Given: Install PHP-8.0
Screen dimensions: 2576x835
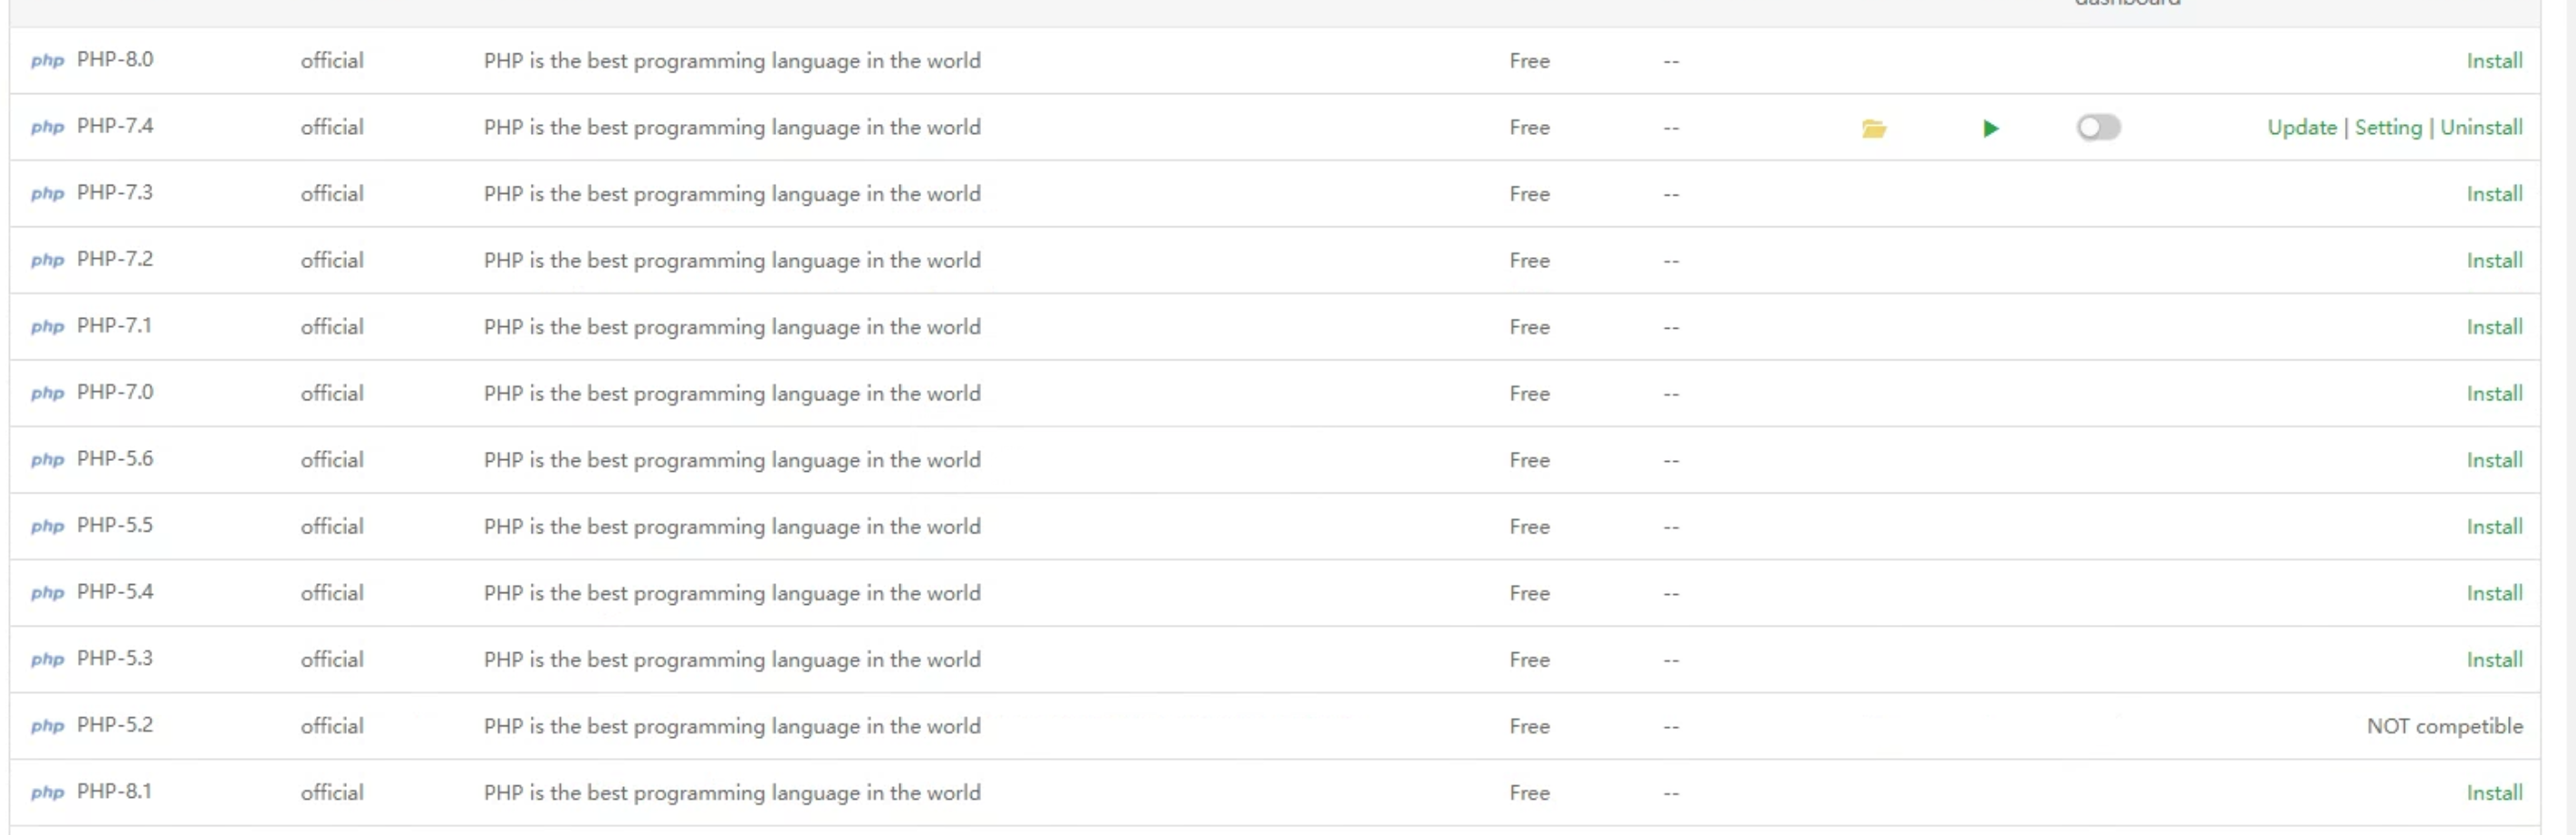Looking at the screenshot, I should [2493, 61].
